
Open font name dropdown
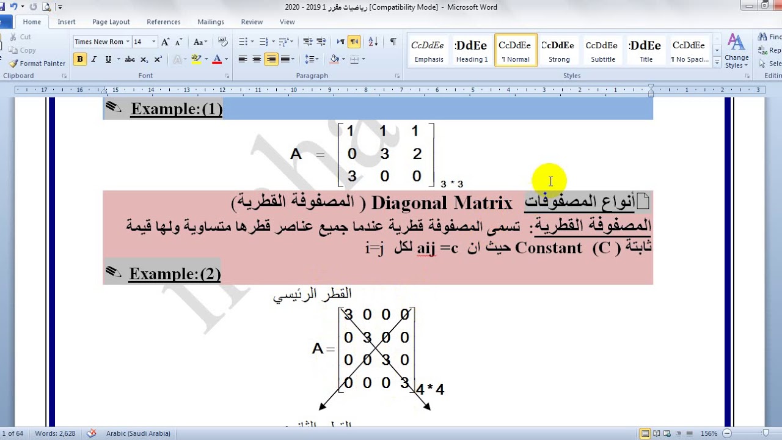[x=128, y=42]
